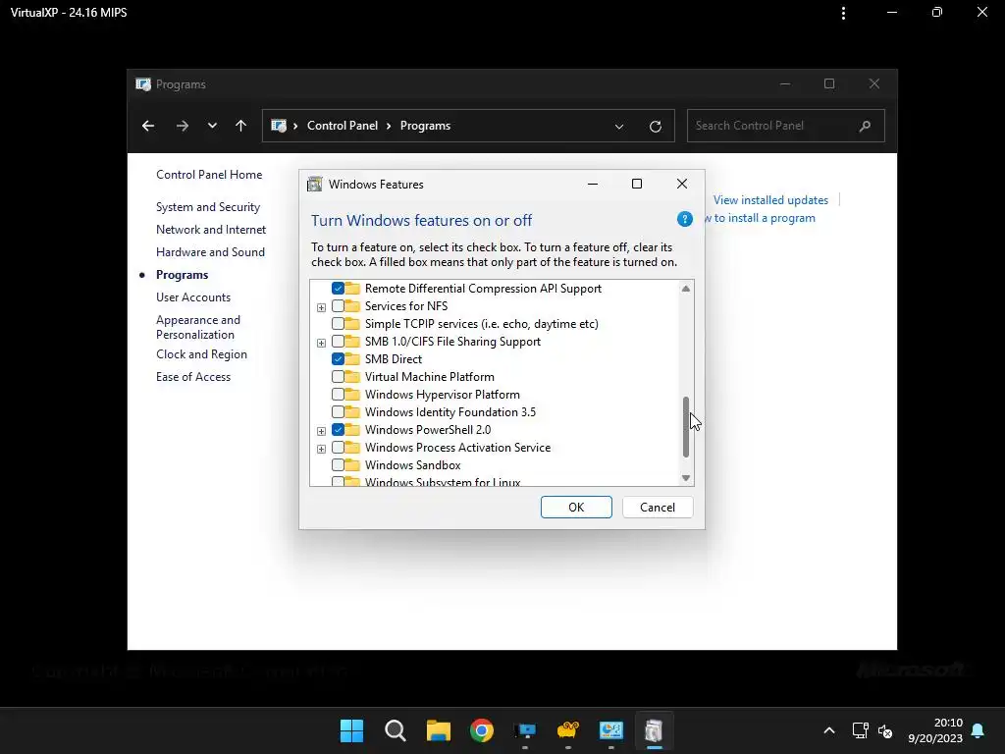1005x754 pixels.
Task: Open Clock and Region link
Action: [201, 354]
